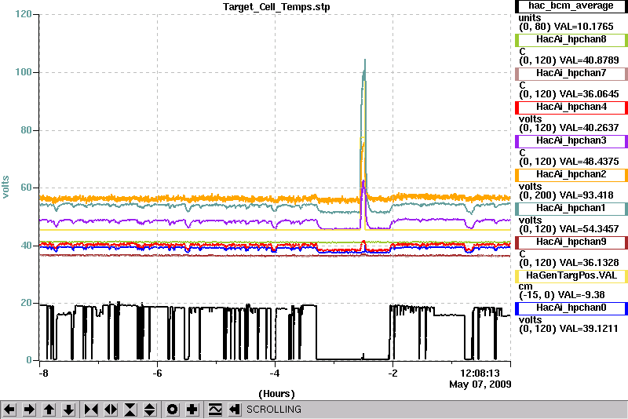Screen dimensions: 628x419
Task: Select the orange HacAi_hpchan2 legend entry
Action: (x=571, y=174)
